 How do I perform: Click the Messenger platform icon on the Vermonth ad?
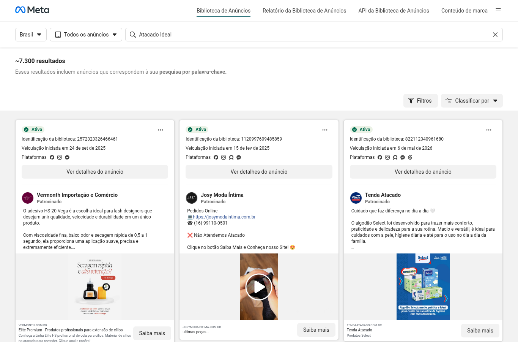click(x=67, y=157)
